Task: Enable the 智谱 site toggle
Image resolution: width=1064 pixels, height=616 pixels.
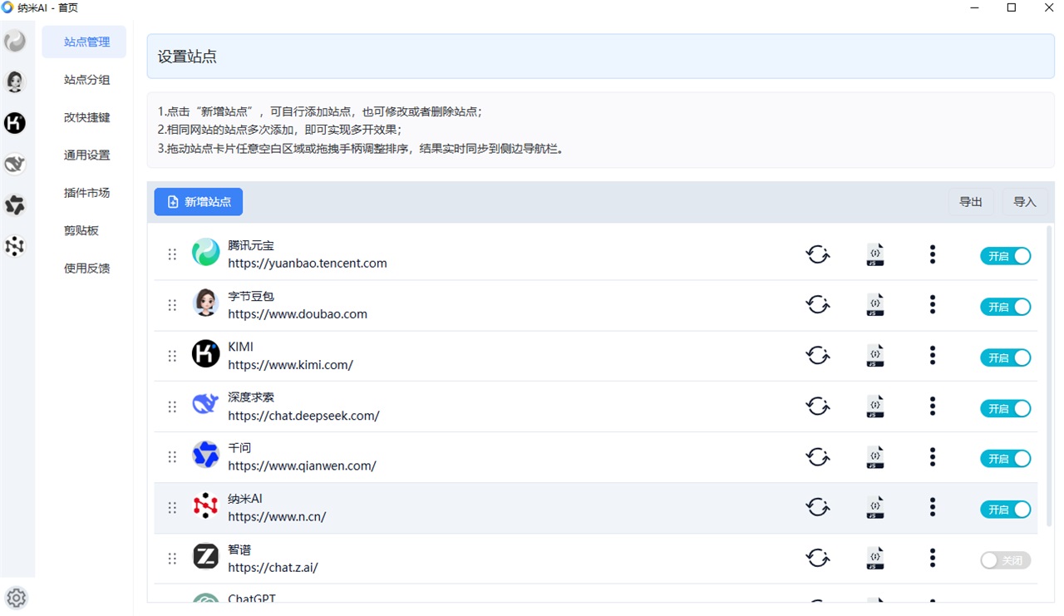Action: (x=1006, y=560)
